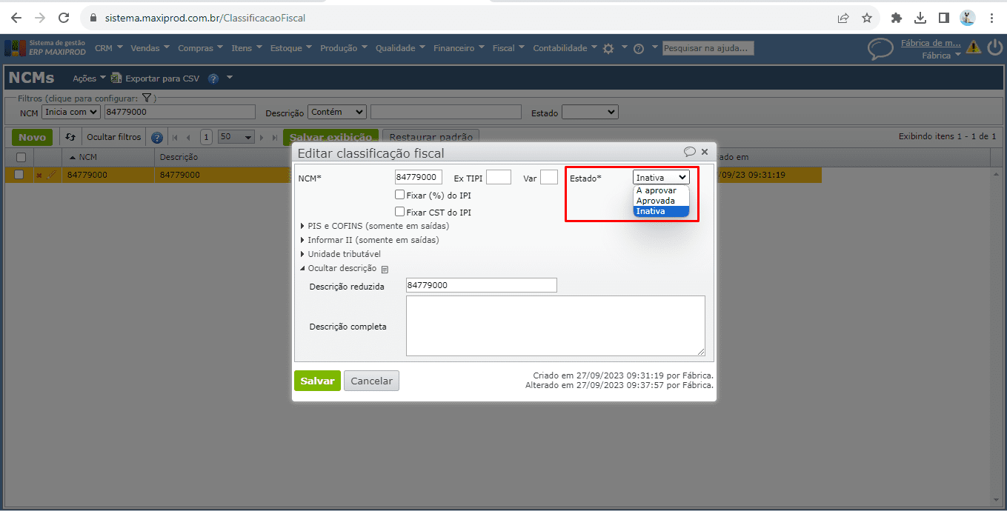Open the Vendas menu
This screenshot has height=511, width=1007.
[150, 48]
